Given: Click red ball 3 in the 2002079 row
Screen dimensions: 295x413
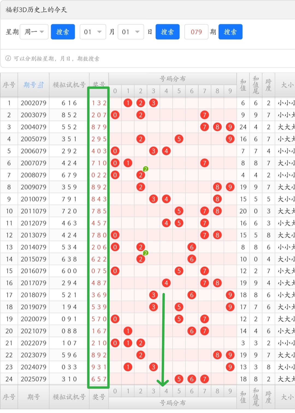Looking at the screenshot, I should [x=154, y=103].
